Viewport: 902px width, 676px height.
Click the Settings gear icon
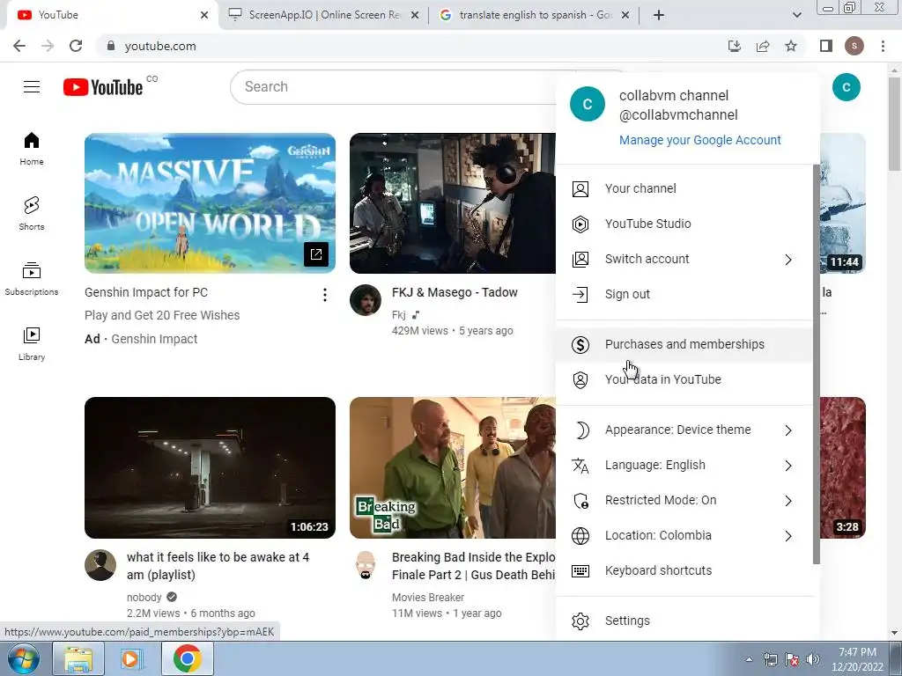click(580, 621)
